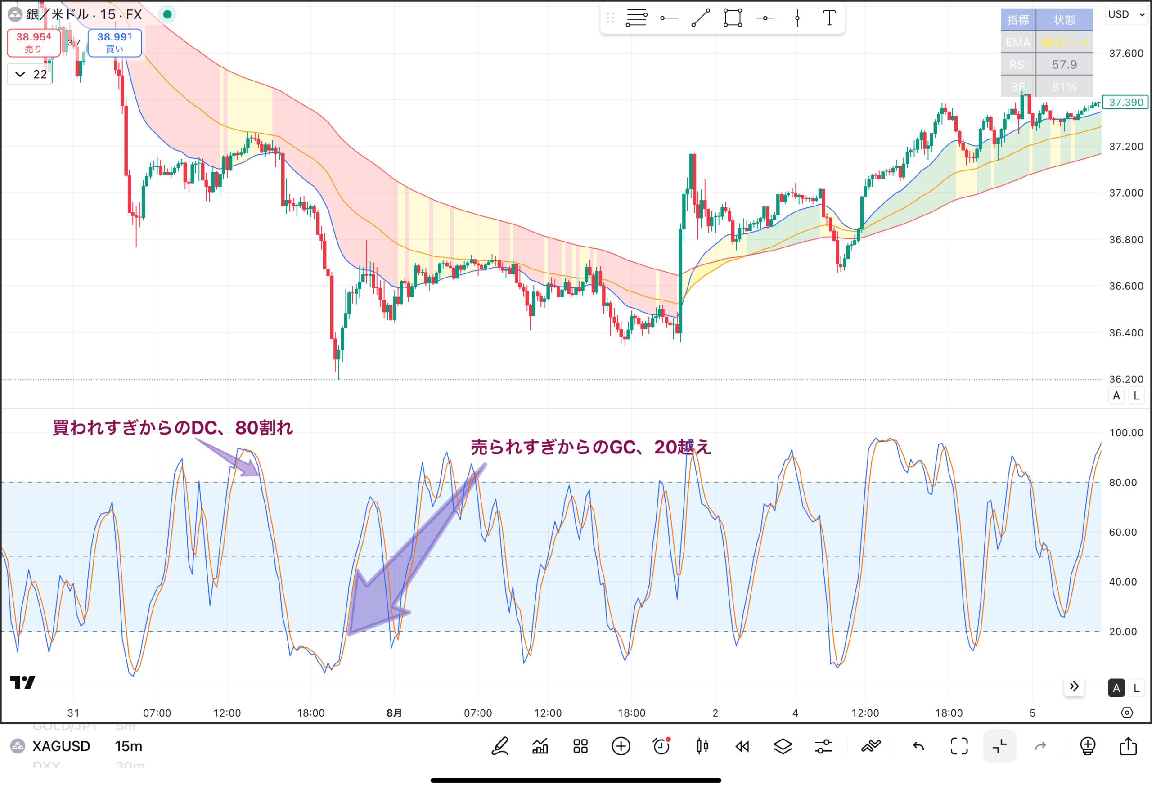Select the trend line drawing tool
The image size is (1152, 789).
tap(700, 18)
